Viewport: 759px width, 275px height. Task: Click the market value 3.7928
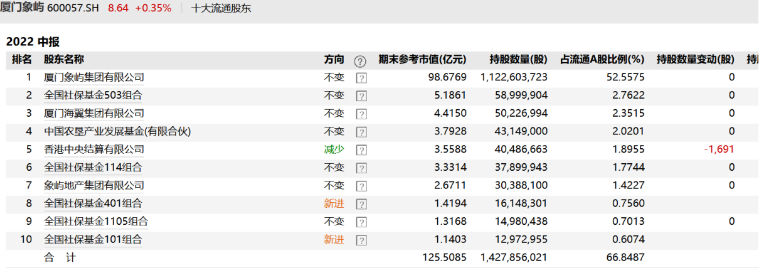450,131
